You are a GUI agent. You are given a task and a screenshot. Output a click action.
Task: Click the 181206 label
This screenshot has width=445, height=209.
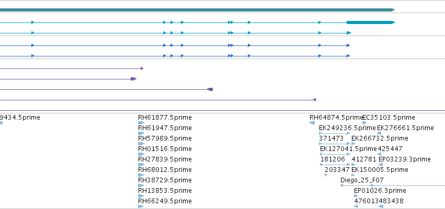[333, 159]
